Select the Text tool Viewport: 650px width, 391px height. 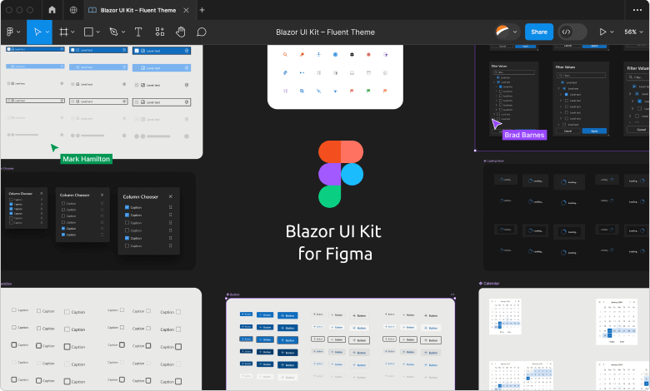[138, 32]
